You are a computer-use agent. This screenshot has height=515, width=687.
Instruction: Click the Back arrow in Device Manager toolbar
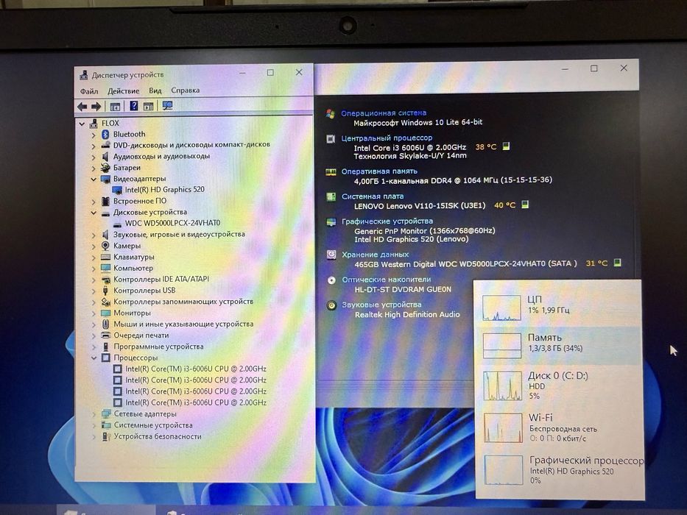82,107
